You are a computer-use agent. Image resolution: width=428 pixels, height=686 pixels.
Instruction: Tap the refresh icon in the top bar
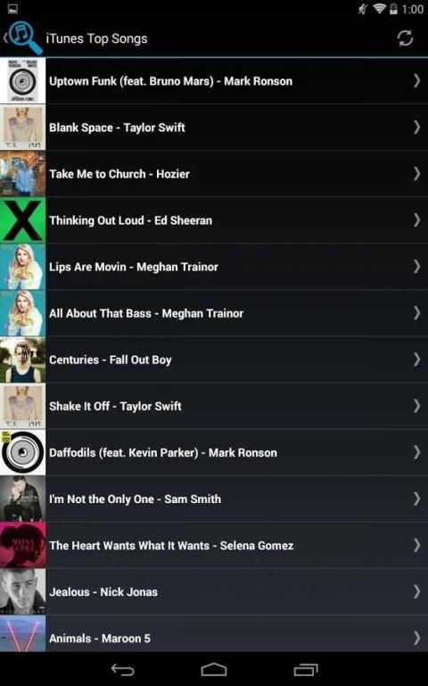[405, 38]
